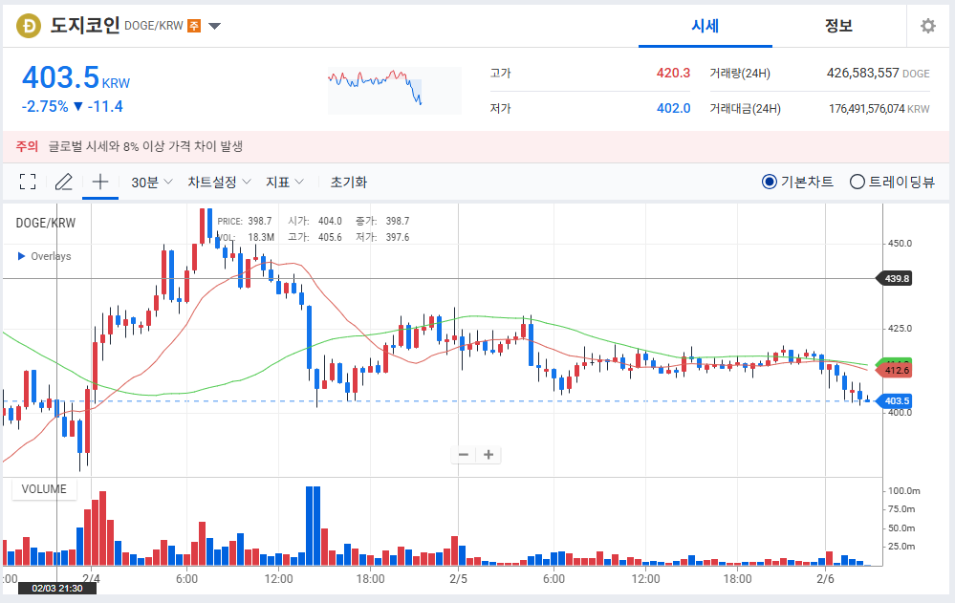Switch to 트레이딩뷰 chart mode
Image resolution: width=955 pixels, height=603 pixels.
point(856,182)
